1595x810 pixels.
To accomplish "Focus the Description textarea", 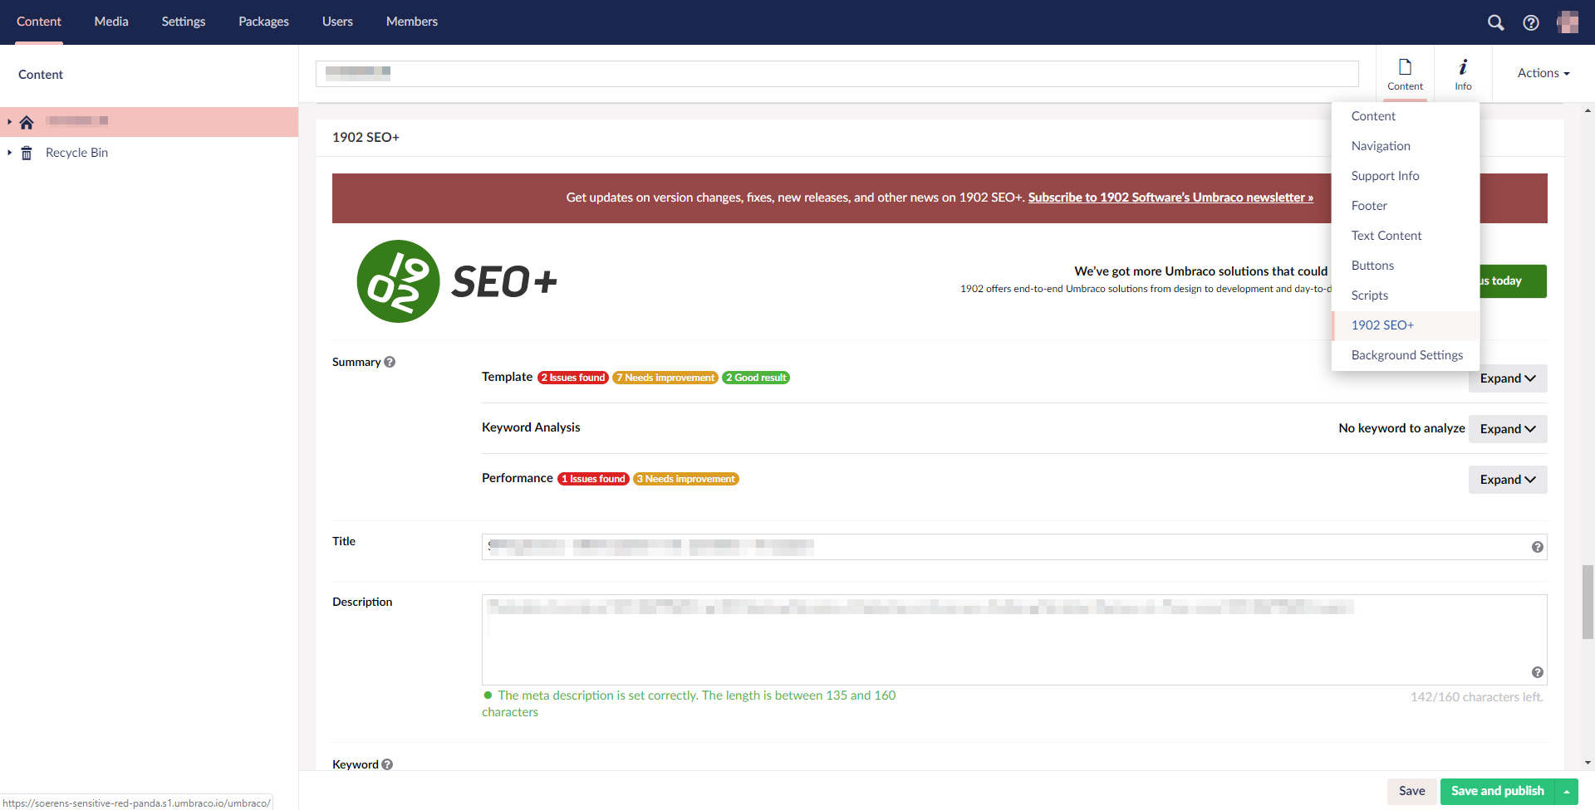I will (1014, 640).
